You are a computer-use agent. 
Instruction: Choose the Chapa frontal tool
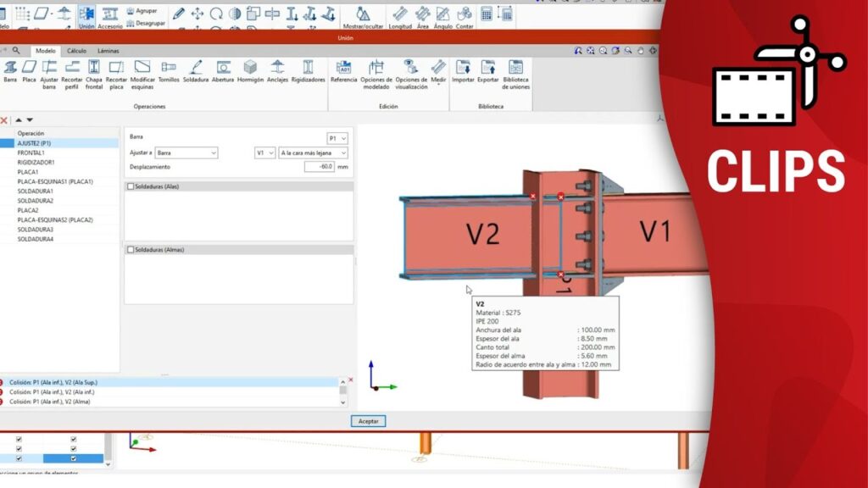94,73
